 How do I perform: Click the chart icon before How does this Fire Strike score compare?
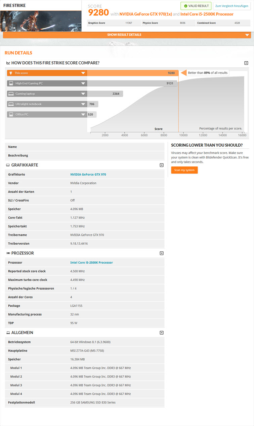tap(8, 63)
